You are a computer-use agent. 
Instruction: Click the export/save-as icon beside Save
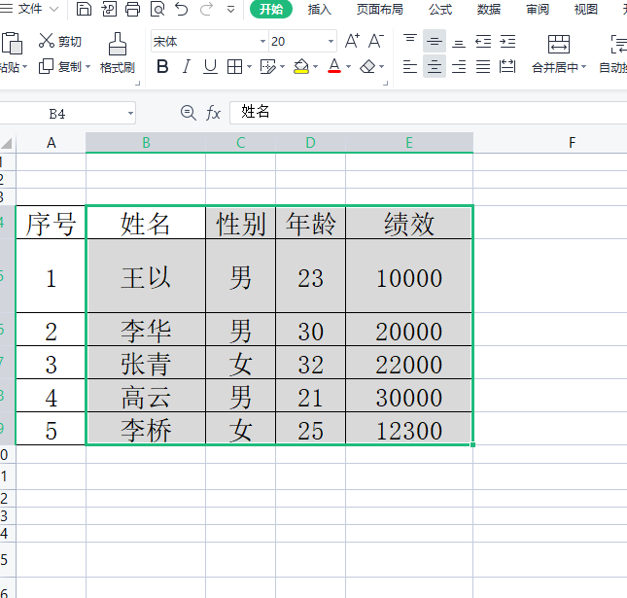tap(109, 9)
